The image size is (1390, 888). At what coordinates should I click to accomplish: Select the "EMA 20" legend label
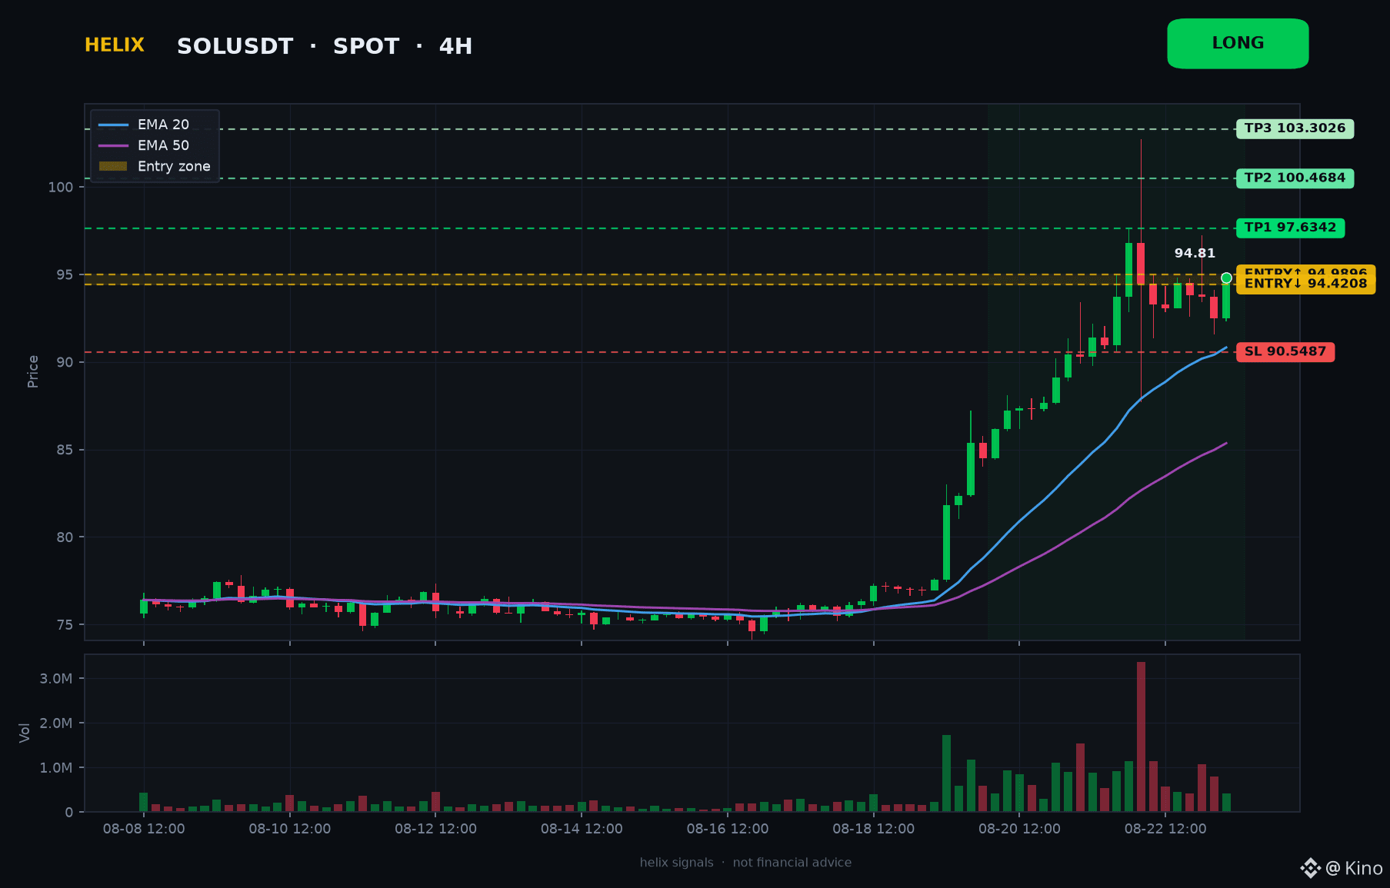coord(163,125)
